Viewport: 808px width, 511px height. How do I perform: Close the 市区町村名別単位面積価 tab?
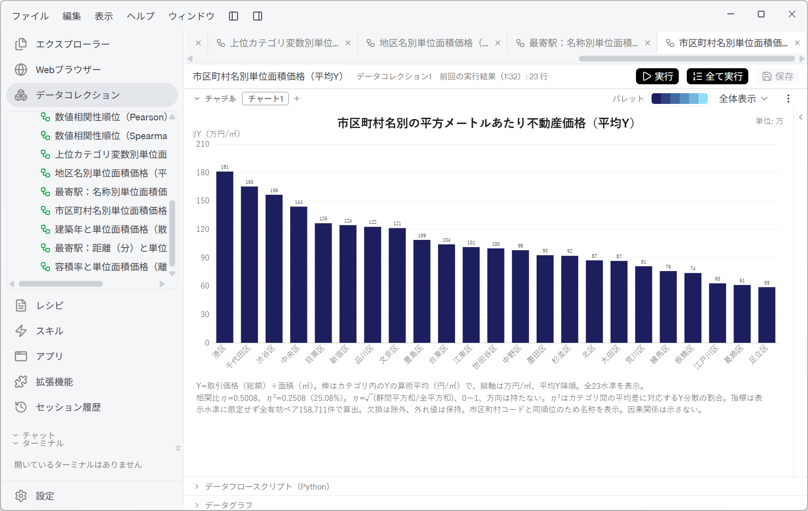[797, 43]
